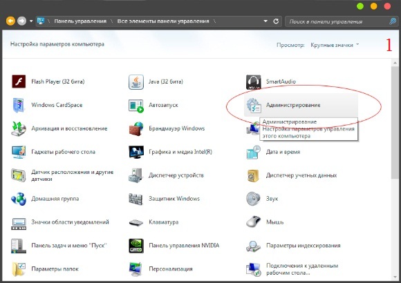Open the Брандмауэр Windows brick wall icon

(136, 128)
